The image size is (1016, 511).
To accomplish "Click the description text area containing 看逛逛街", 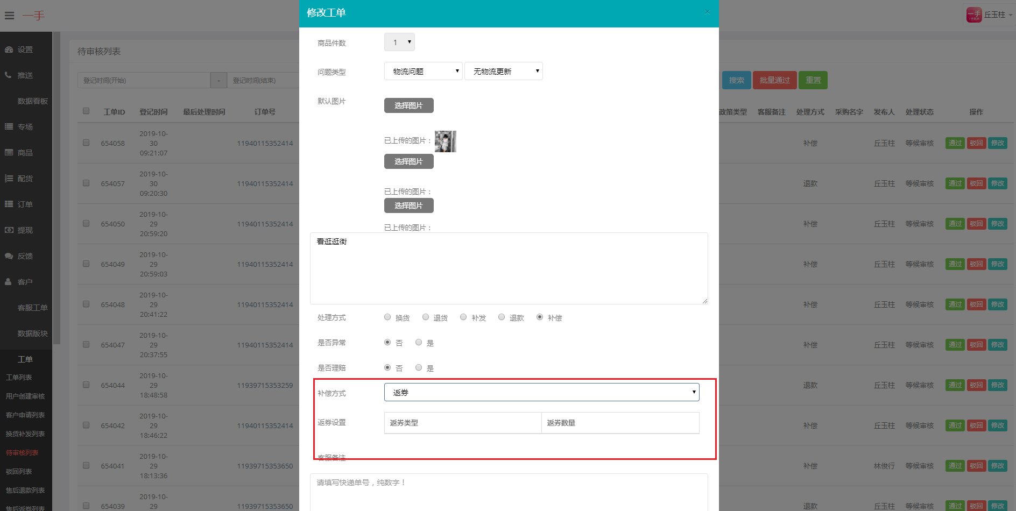I will [x=509, y=268].
